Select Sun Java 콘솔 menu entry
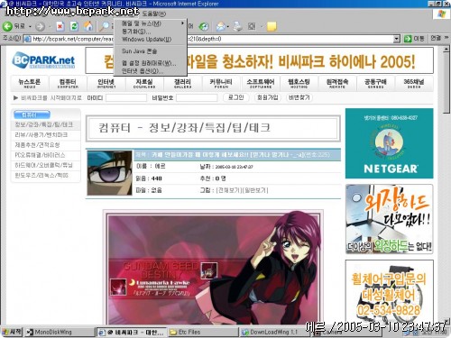The width and height of the screenshot is (451, 338). coord(151,51)
